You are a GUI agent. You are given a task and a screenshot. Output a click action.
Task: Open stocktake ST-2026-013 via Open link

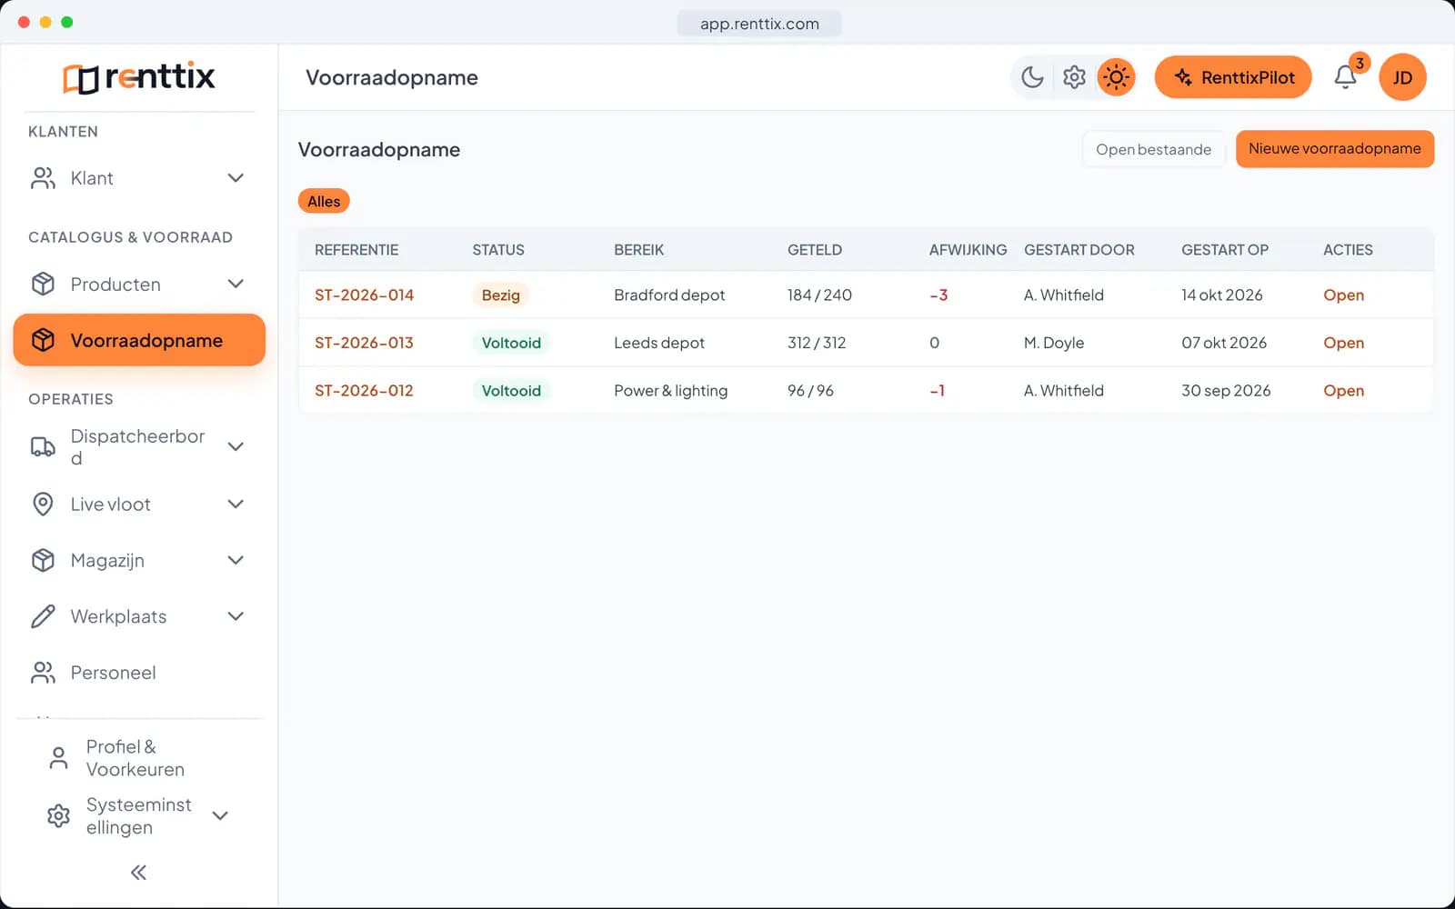[1343, 343]
